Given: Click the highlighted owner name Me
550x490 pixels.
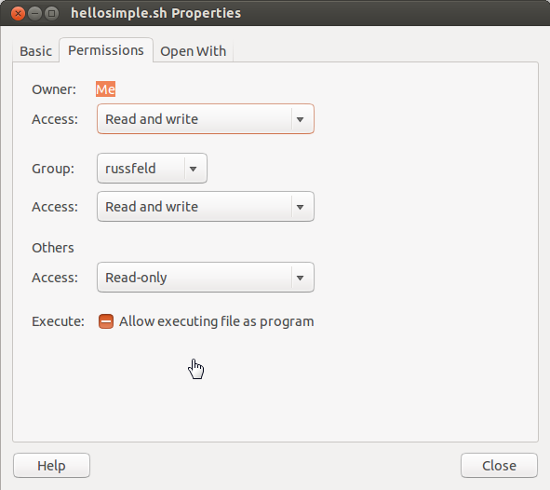Looking at the screenshot, I should [105, 89].
